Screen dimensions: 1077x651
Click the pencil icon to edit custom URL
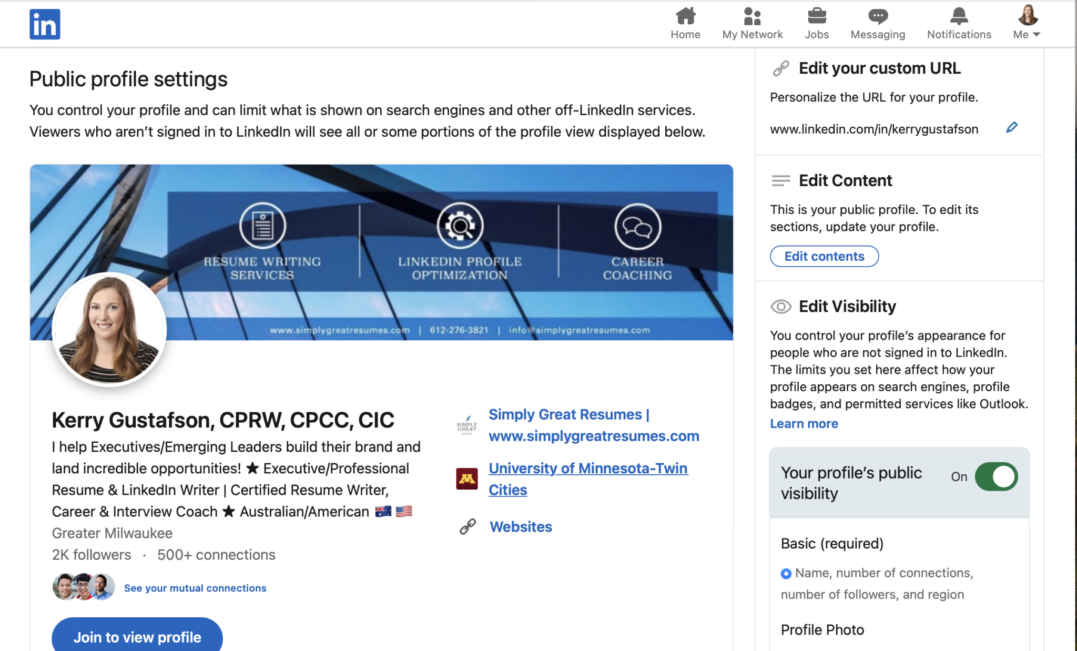click(x=1011, y=128)
